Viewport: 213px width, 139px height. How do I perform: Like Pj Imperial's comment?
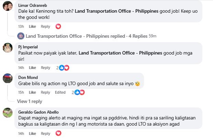click(32, 68)
